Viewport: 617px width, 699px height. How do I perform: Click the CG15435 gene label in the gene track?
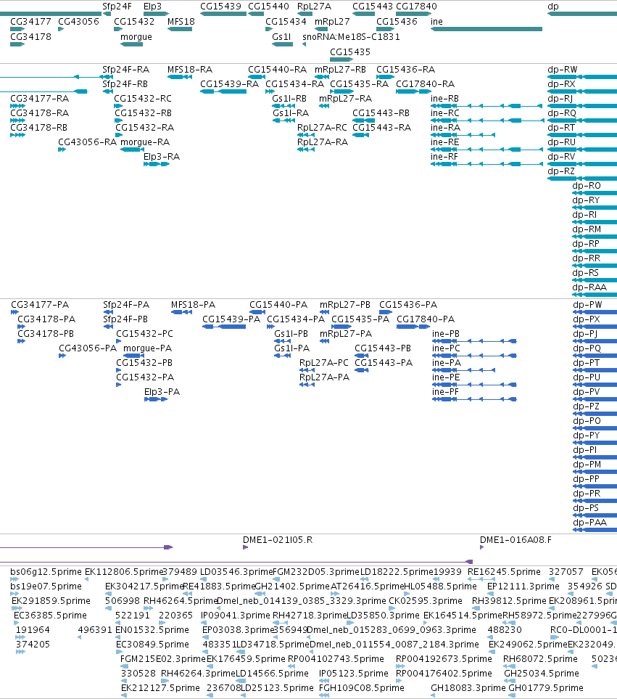tap(350, 52)
